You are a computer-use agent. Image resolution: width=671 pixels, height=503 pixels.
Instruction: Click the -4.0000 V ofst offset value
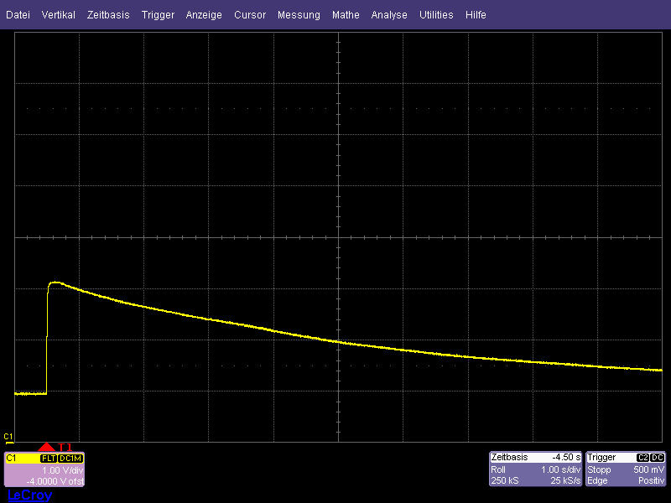[55, 481]
